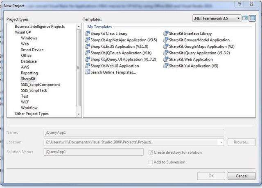Toggle Create directory for solution checkbox
The image size is (262, 188).
(151, 152)
